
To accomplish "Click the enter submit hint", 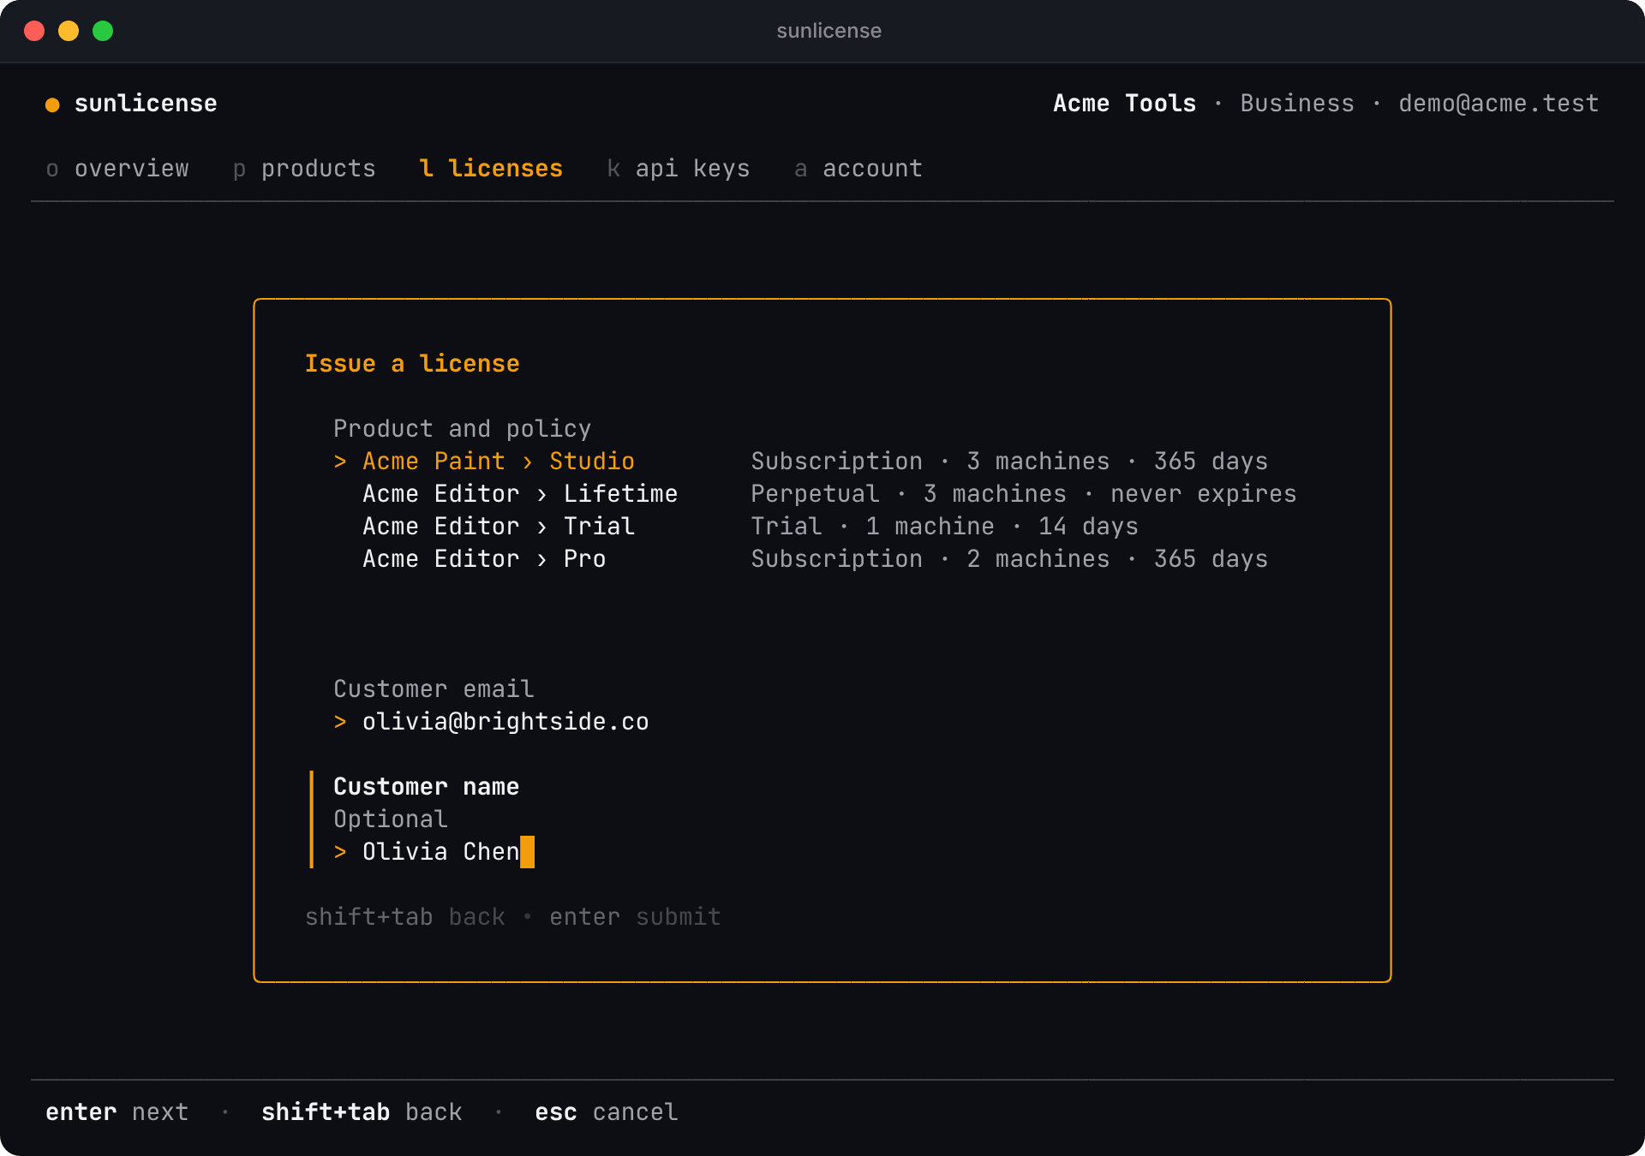I will 635,917.
